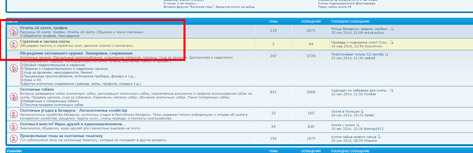Jump to latest post icon for Птицы Беларуси
The image size is (473, 153).
tap(392, 29)
